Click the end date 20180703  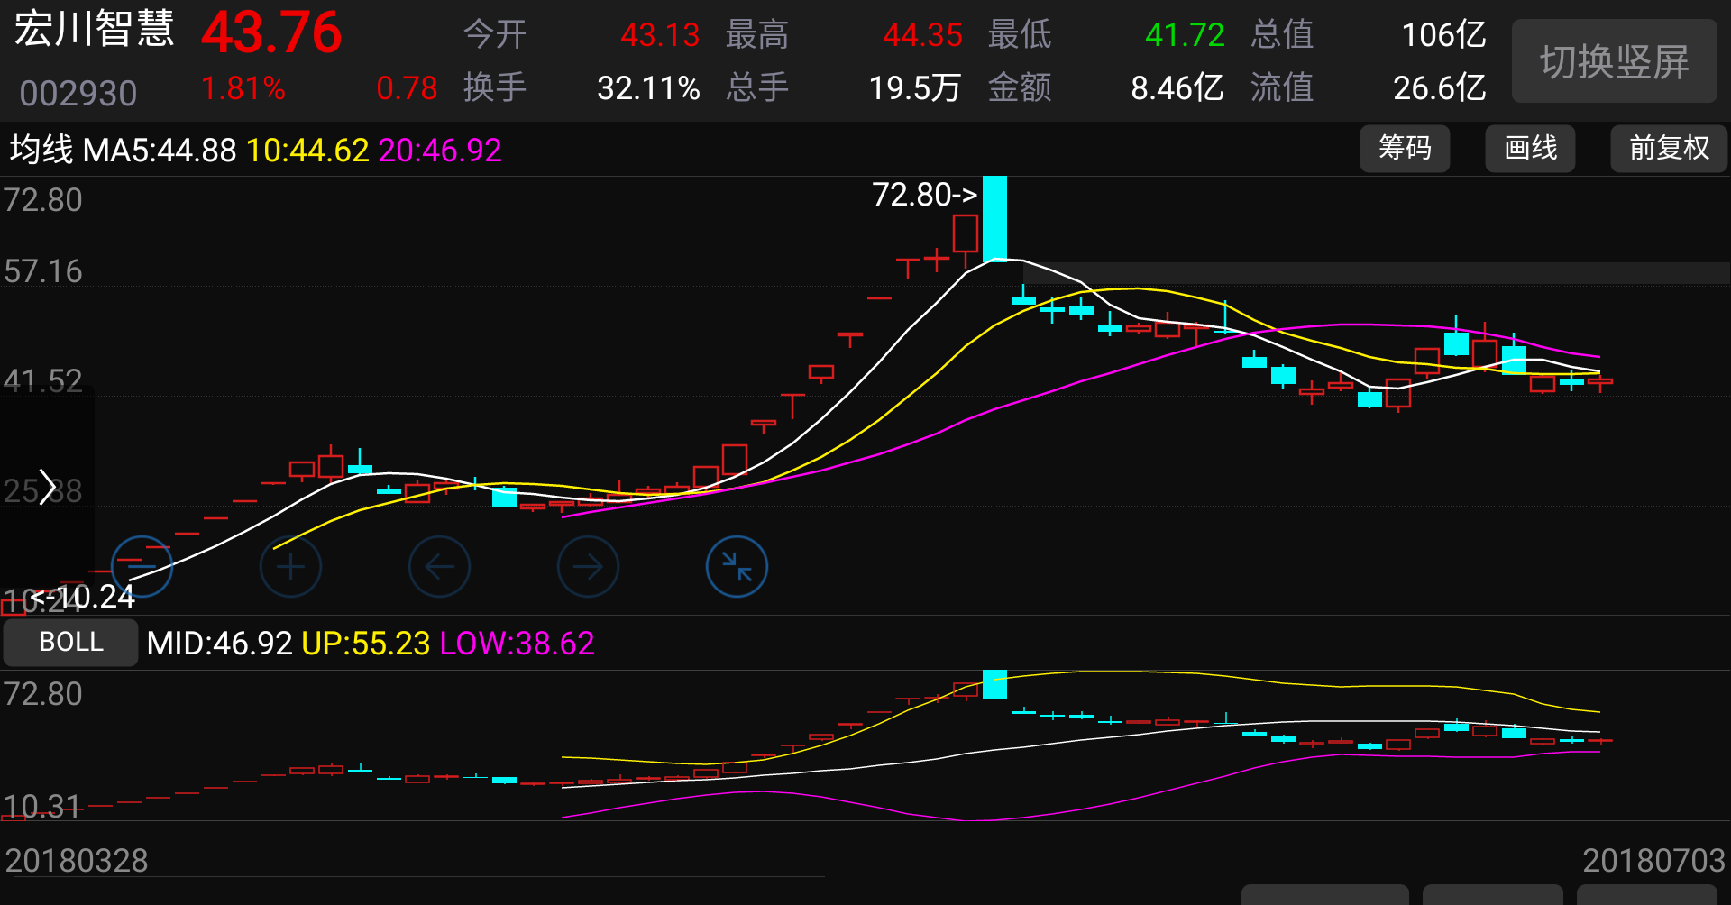tap(1653, 861)
